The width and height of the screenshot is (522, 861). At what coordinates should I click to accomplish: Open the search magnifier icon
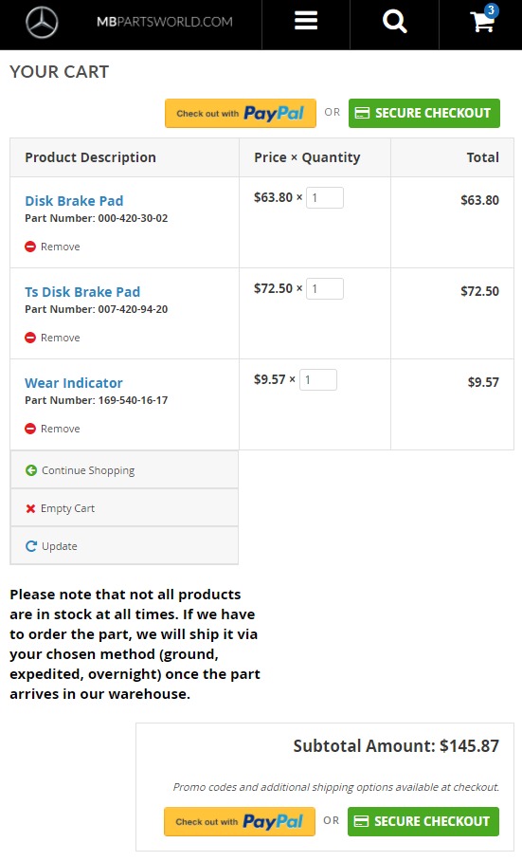click(x=395, y=22)
